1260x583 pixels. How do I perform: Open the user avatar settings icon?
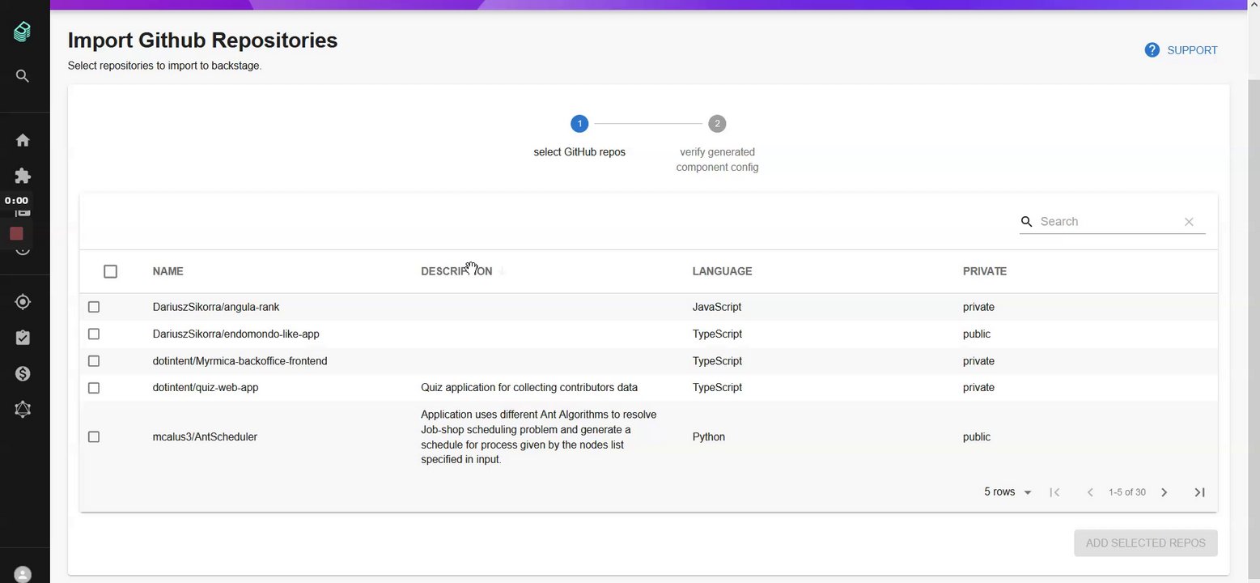pos(23,575)
